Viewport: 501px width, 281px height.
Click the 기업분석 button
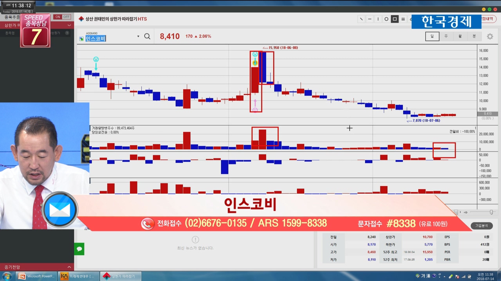point(481,226)
